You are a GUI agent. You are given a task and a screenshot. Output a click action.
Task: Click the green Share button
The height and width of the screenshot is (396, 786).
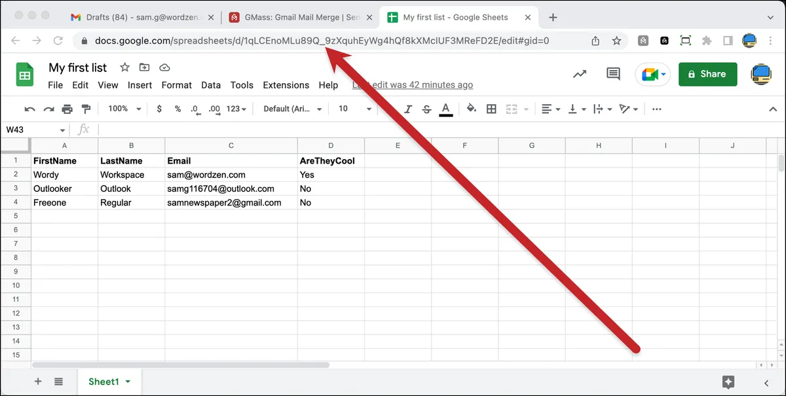707,74
